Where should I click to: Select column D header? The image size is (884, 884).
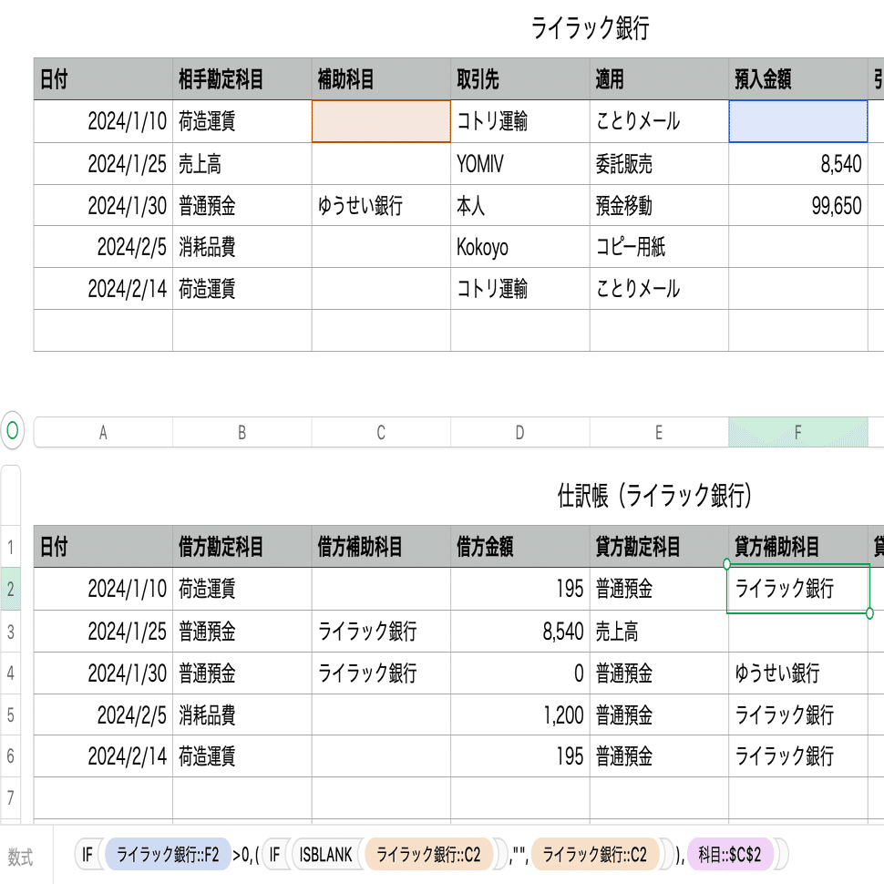(519, 433)
